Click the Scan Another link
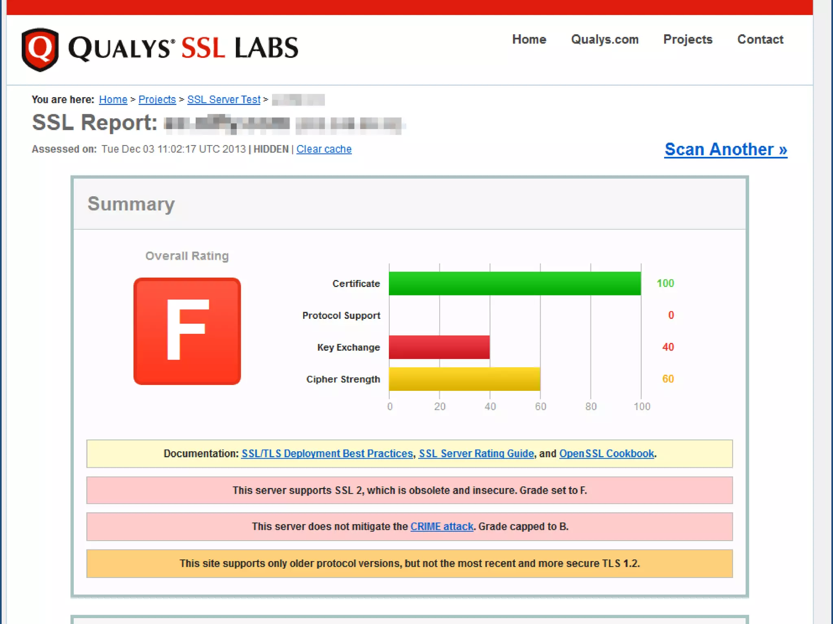The width and height of the screenshot is (833, 624). (x=726, y=149)
